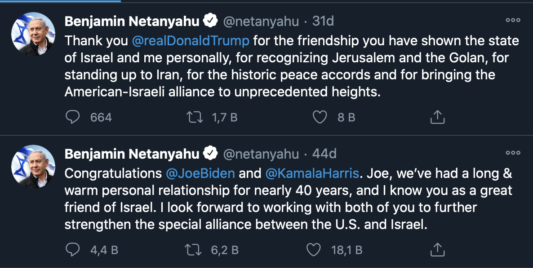This screenshot has width=533, height=268.
Task: Click the @netanyahu handle on second tweet
Action: click(261, 154)
